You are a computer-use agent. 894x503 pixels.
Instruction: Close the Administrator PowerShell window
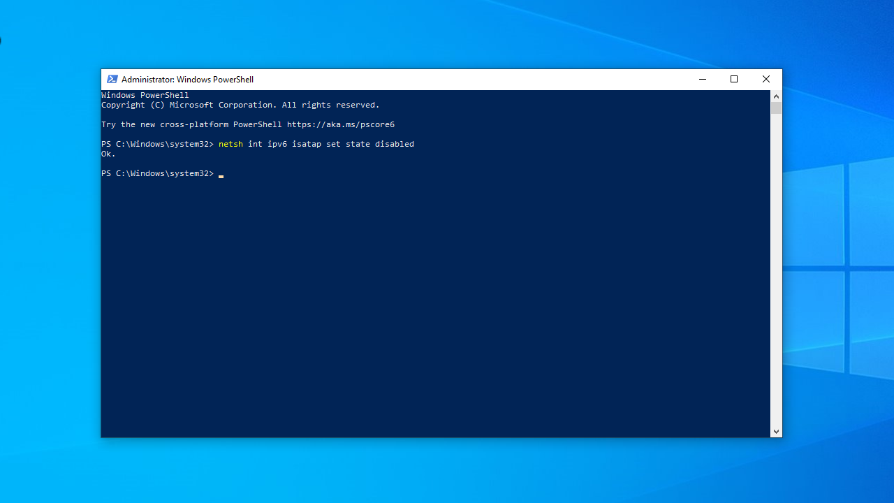pyautogui.click(x=766, y=80)
